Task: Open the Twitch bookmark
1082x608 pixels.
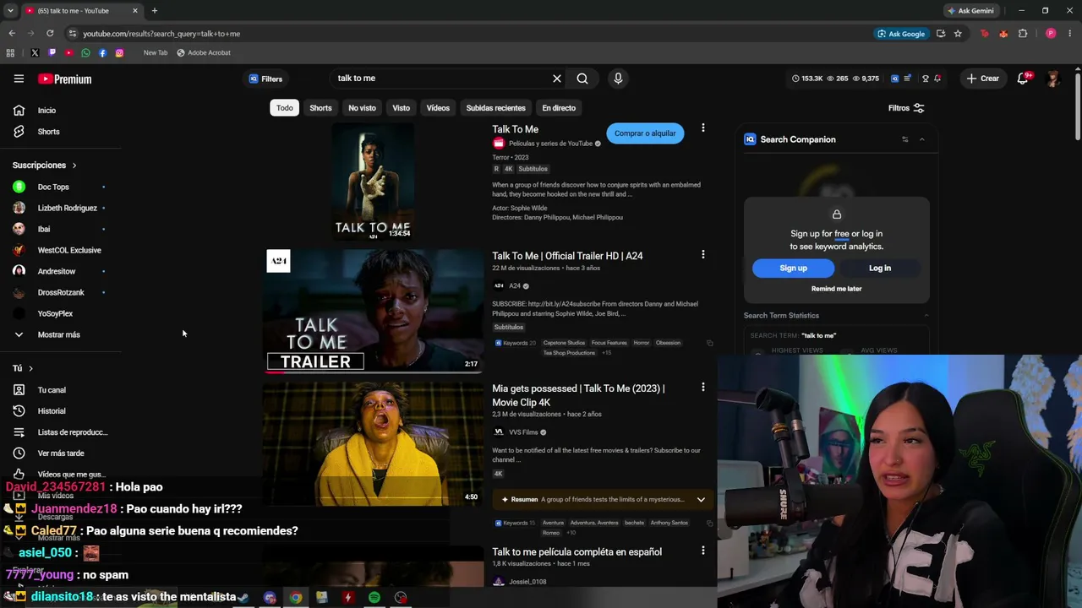Action: coord(52,52)
